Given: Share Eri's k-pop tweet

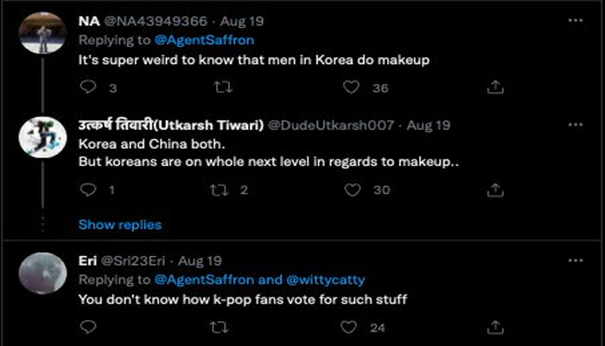Looking at the screenshot, I should [495, 328].
